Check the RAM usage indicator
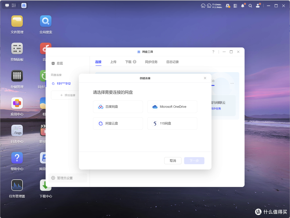This screenshot has width=290, height=218. coord(209,6)
